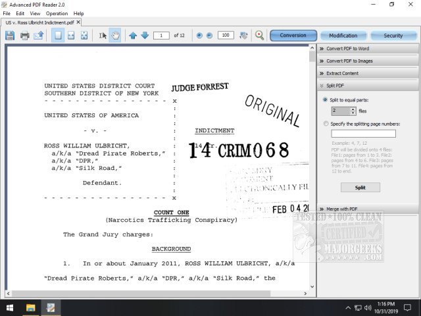Click the vertical scrollbar down arrow
Viewport: 421px width, 316px height.
(312, 287)
